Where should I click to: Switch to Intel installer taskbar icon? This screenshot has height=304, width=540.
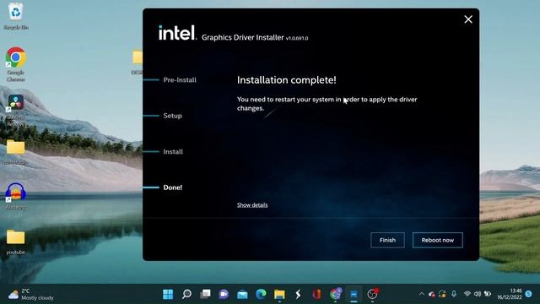coord(354,295)
